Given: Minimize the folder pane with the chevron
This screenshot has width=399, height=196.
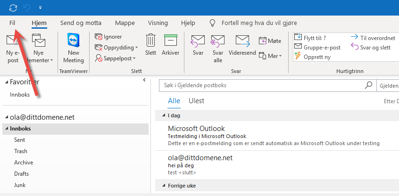Looking at the screenshot, I should [144, 80].
